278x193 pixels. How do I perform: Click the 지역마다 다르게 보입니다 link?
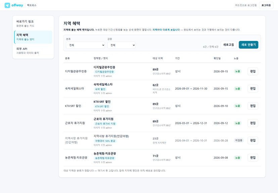click(x=166, y=30)
